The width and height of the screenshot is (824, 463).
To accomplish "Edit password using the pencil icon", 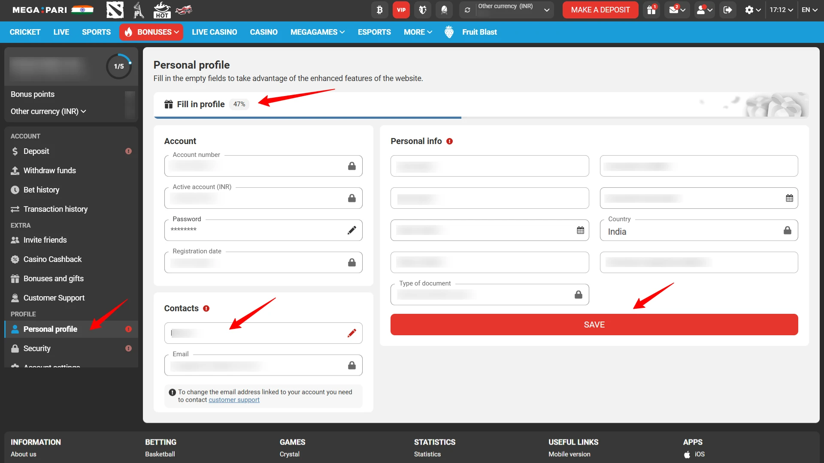I will click(352, 230).
